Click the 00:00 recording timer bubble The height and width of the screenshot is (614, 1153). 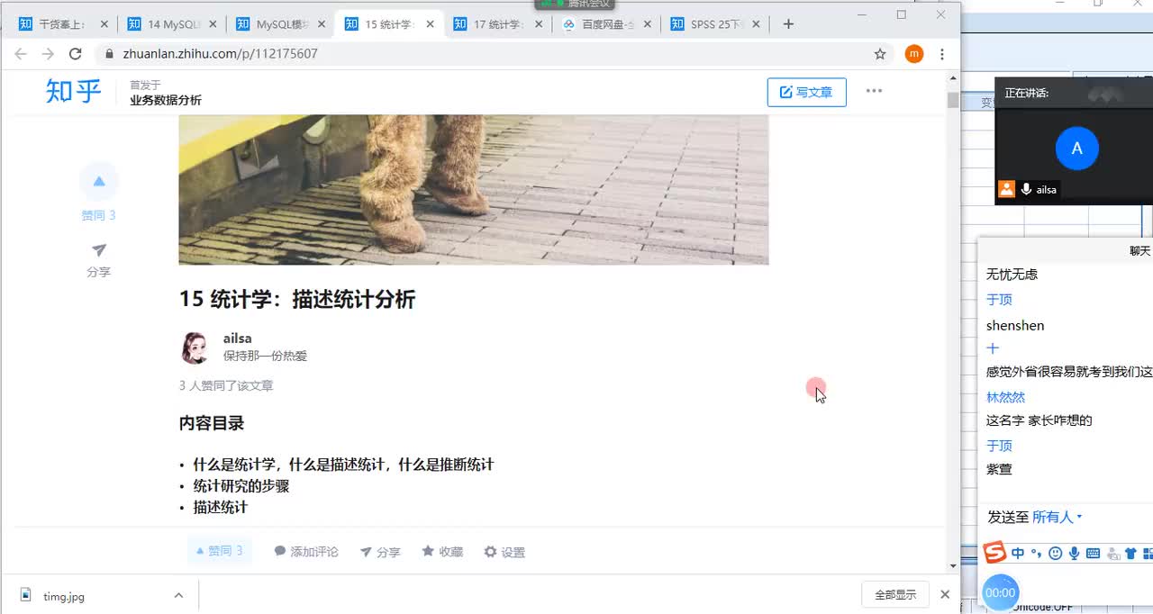coord(1000,593)
